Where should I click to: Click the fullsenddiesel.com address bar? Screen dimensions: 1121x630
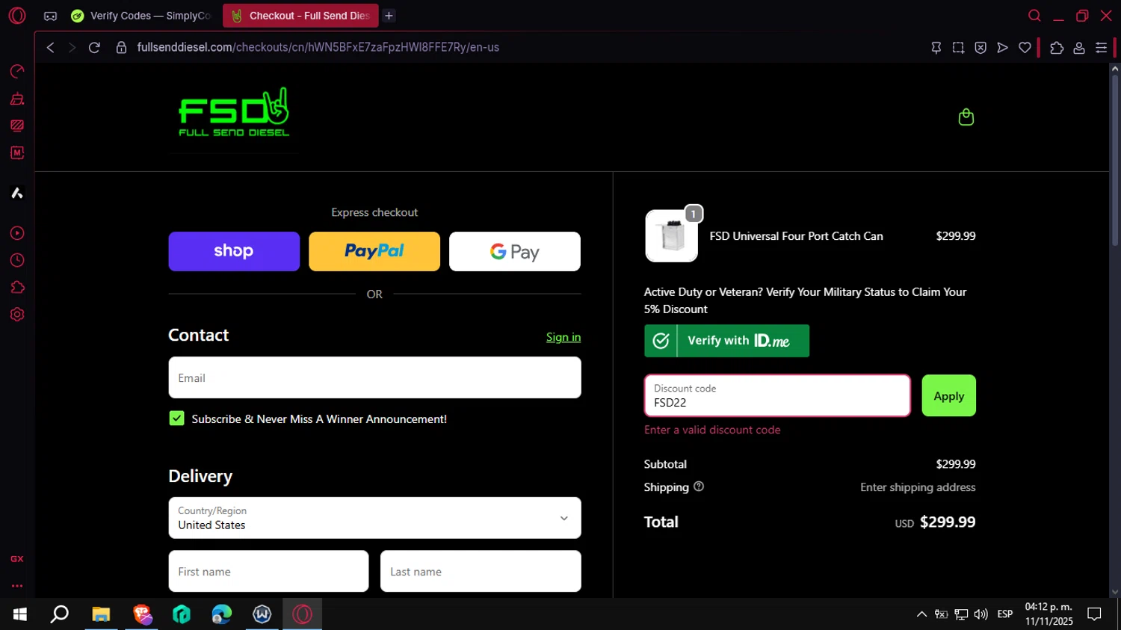[x=318, y=47]
